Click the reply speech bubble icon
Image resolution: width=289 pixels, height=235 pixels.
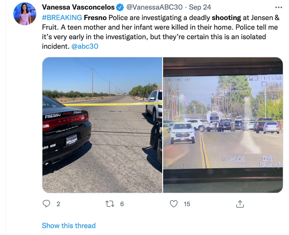tap(46, 204)
